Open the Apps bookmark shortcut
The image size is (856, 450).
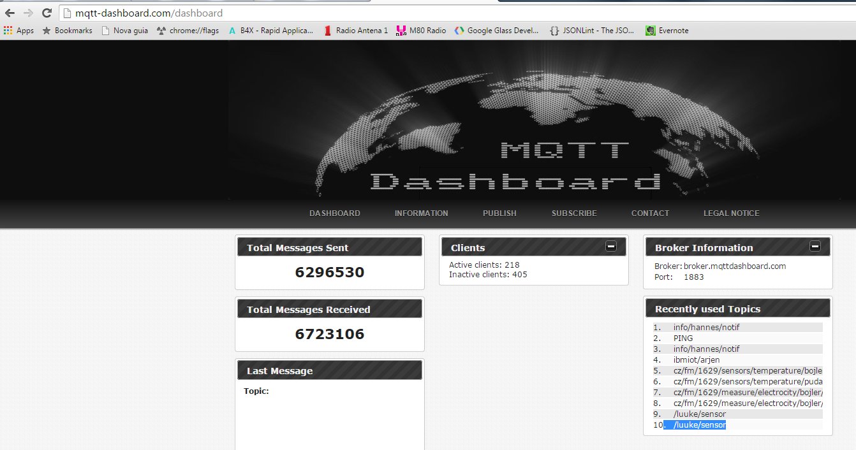(x=18, y=30)
